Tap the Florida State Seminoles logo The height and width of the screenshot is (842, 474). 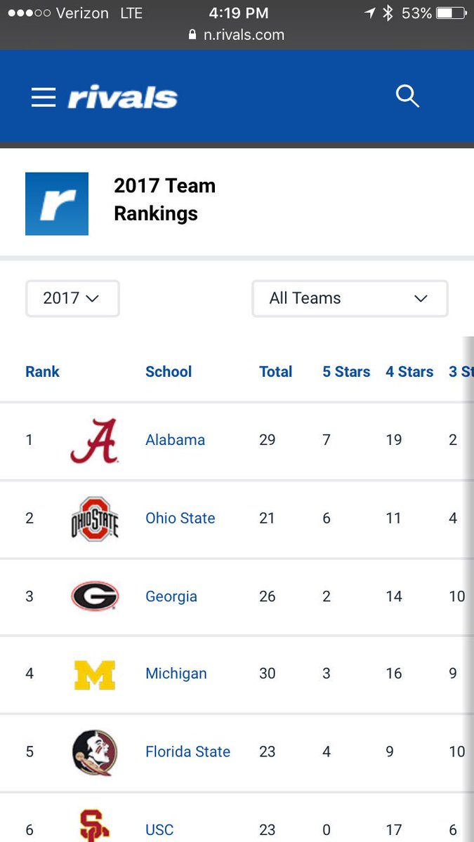pos(95,752)
